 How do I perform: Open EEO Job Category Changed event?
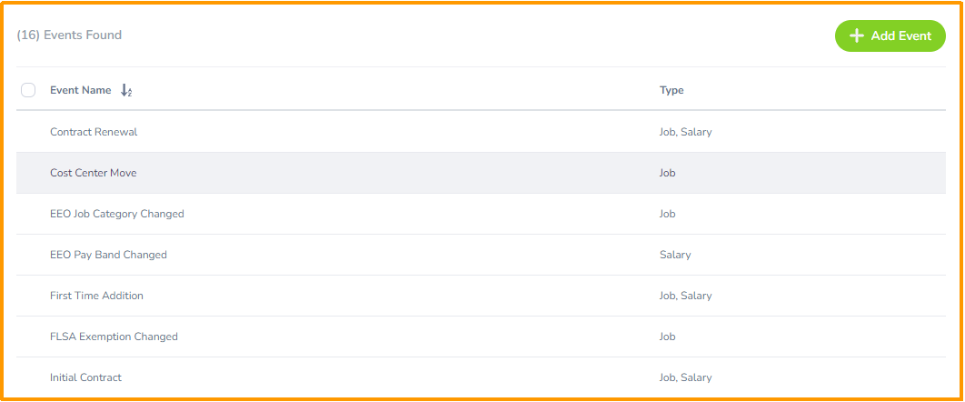point(117,214)
